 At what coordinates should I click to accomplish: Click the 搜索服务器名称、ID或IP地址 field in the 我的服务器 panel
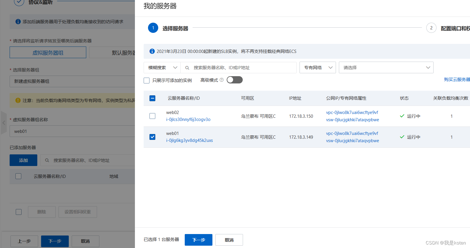[239, 67]
